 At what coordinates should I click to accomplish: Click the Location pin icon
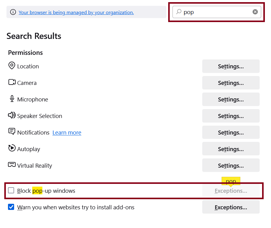pyautogui.click(x=11, y=66)
